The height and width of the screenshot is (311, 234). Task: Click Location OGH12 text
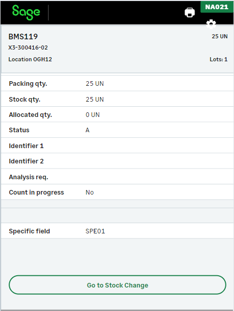[x=30, y=59]
